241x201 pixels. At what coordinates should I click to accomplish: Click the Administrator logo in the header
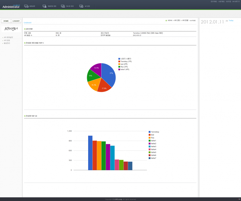point(11,6)
